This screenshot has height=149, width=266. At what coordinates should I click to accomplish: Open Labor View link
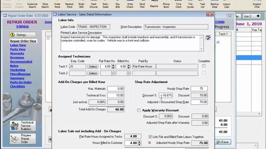(18, 45)
